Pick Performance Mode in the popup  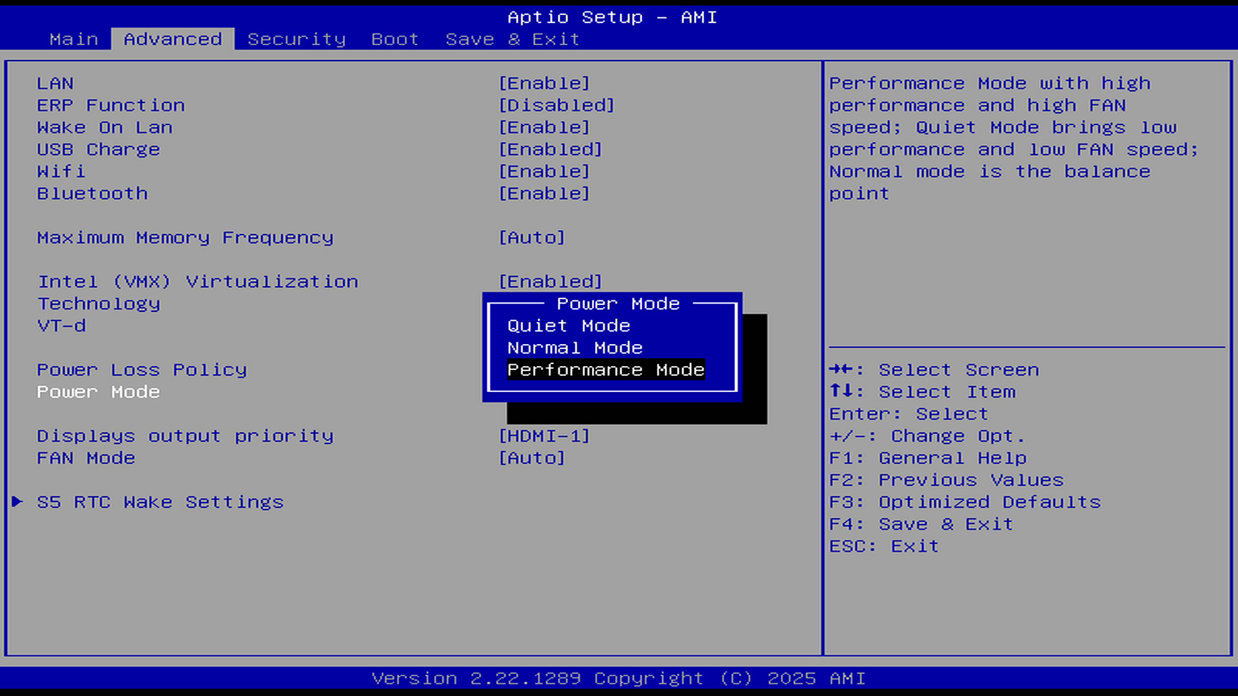(605, 370)
